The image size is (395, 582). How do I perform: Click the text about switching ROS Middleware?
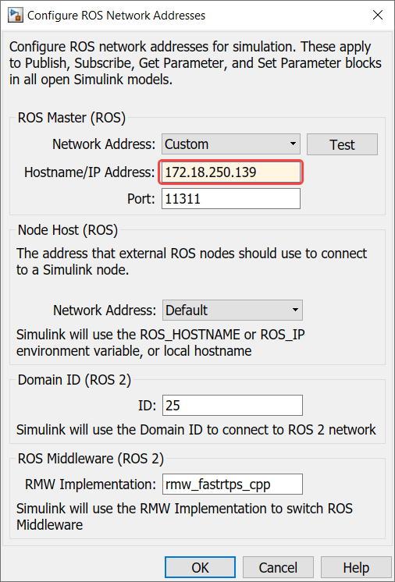point(184,516)
